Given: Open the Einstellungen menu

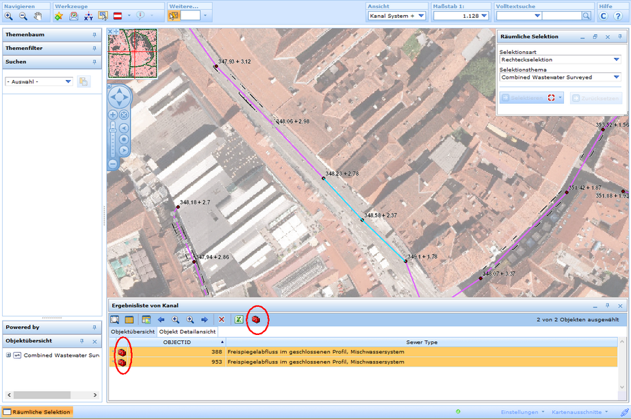Looking at the screenshot, I should [x=521, y=412].
